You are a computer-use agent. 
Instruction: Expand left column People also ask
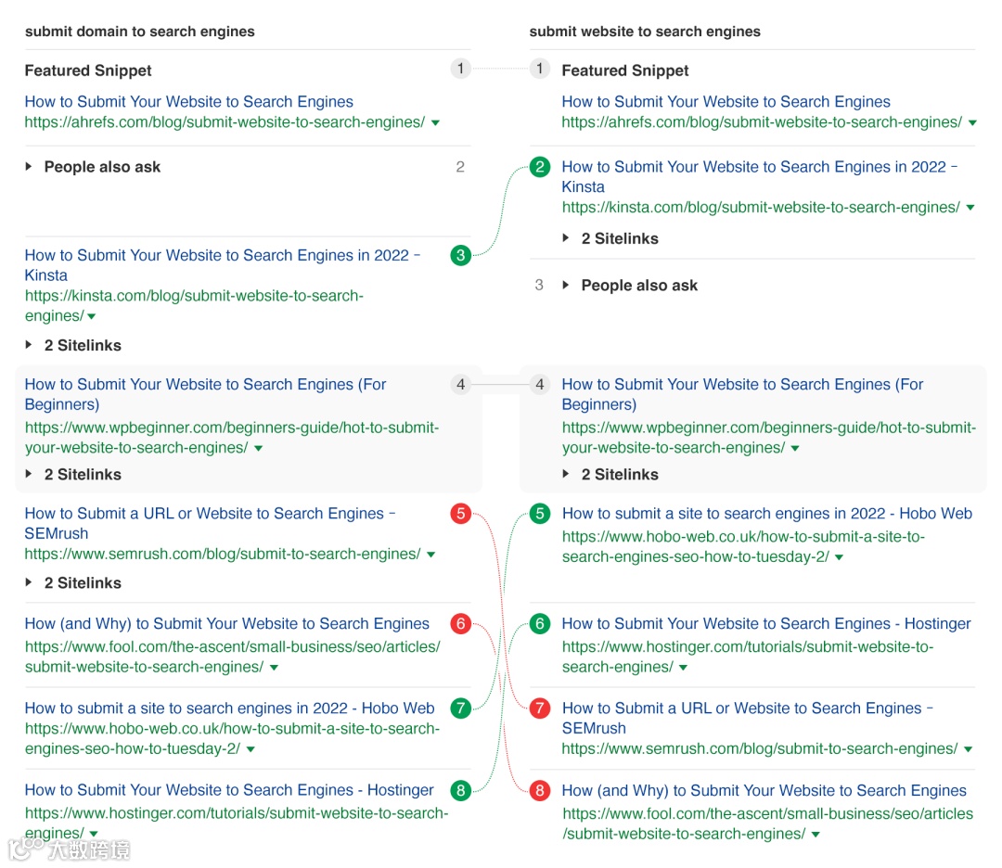(x=93, y=167)
